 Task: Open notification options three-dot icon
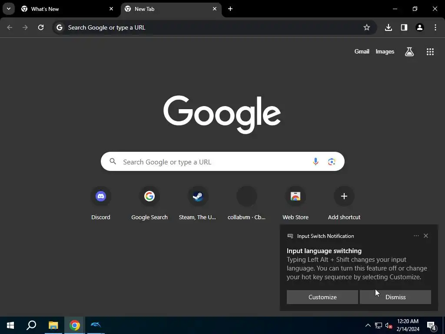[x=416, y=236]
